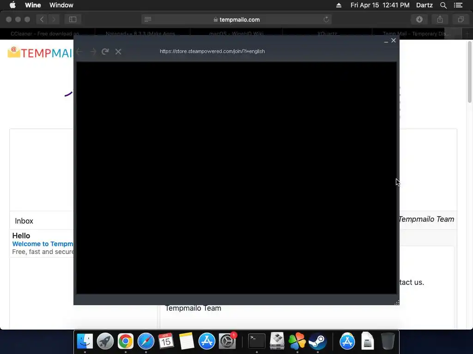Click the Safari share button
This screenshot has width=473, height=354.
coord(440,19)
